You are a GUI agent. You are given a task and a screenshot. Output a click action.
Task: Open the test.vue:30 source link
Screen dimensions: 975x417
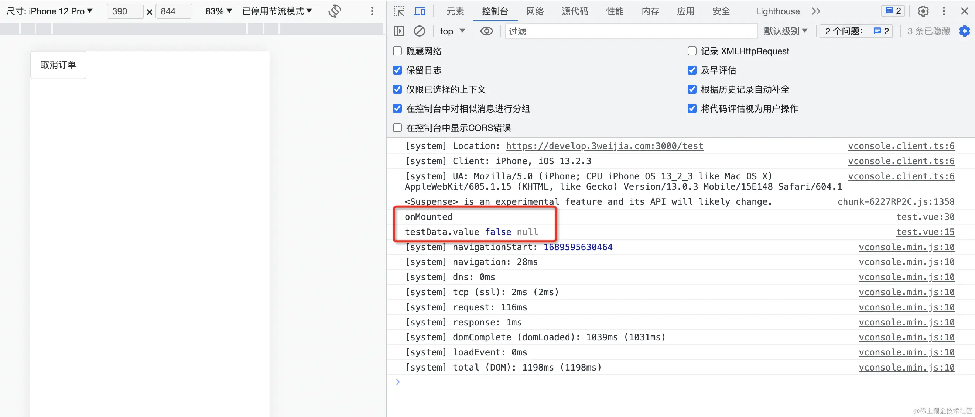click(x=925, y=217)
